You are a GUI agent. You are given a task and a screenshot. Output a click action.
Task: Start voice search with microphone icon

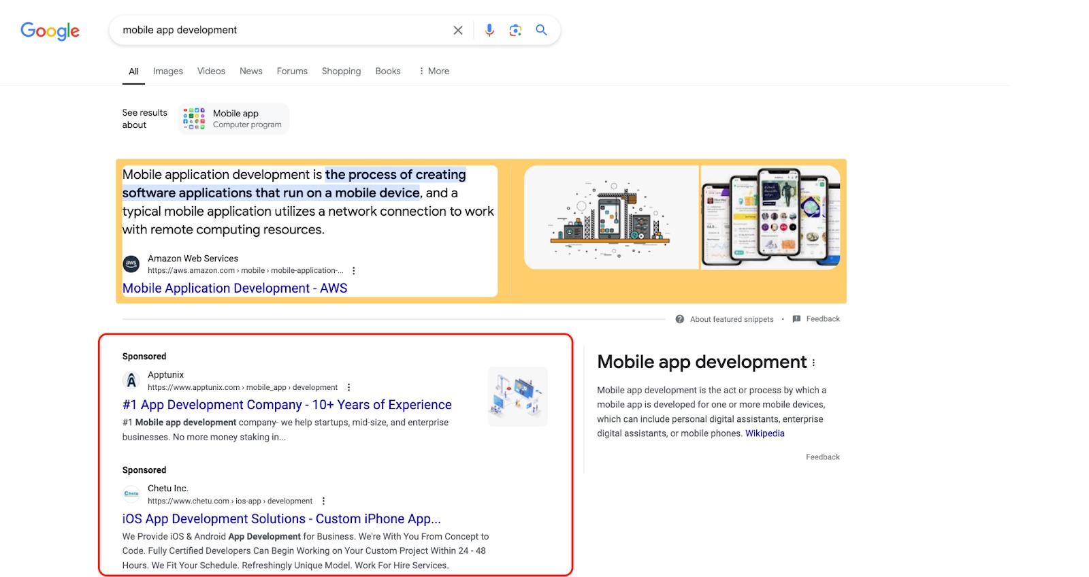[489, 30]
